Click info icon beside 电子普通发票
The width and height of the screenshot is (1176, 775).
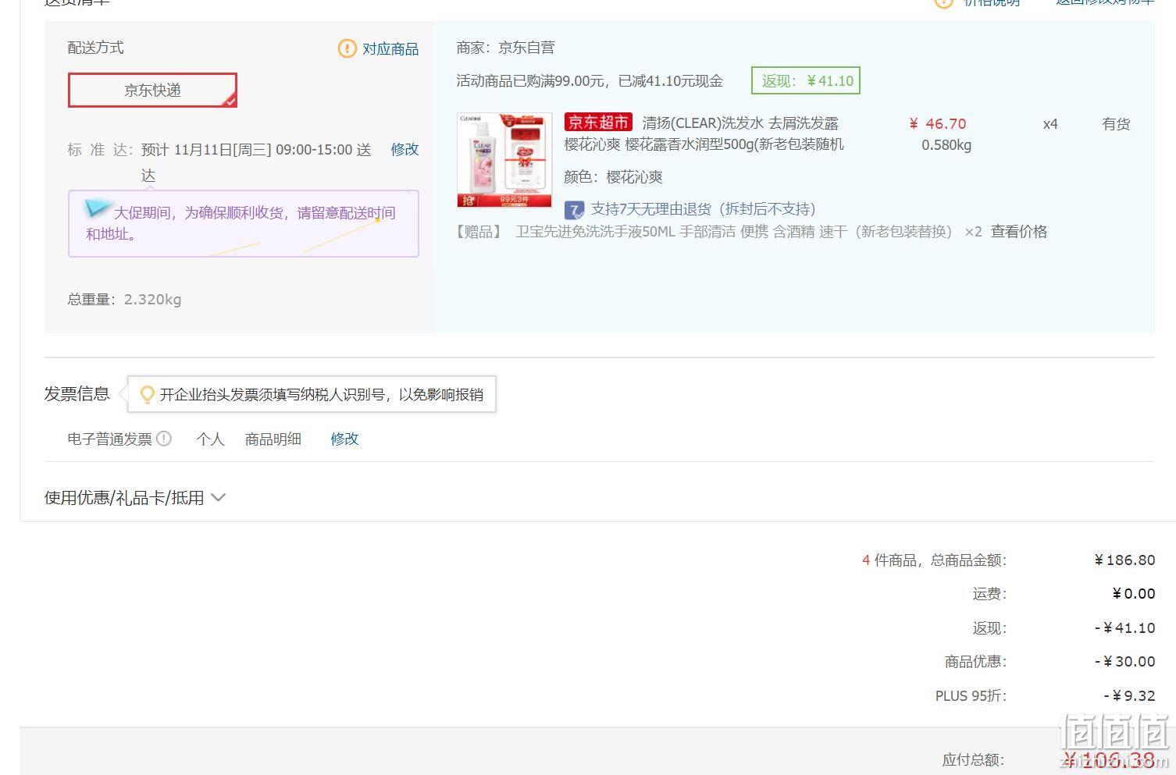tap(164, 439)
